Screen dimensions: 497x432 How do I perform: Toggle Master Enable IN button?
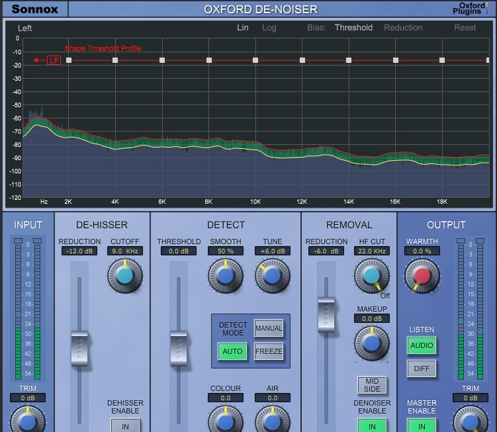[x=422, y=425]
